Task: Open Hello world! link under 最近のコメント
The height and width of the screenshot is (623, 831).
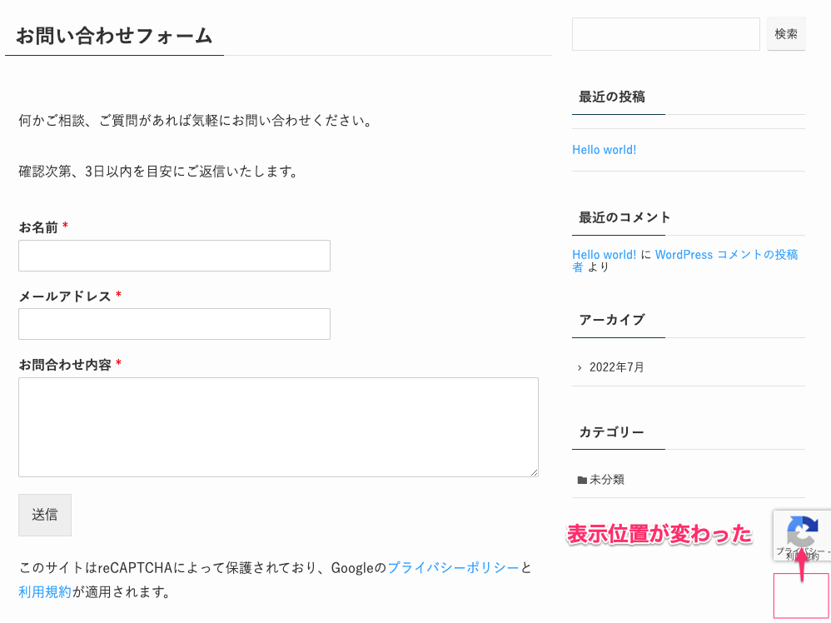Action: click(x=604, y=255)
